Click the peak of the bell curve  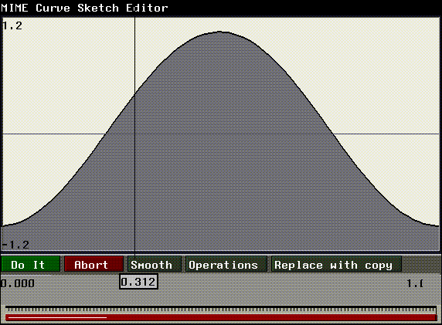click(x=220, y=32)
